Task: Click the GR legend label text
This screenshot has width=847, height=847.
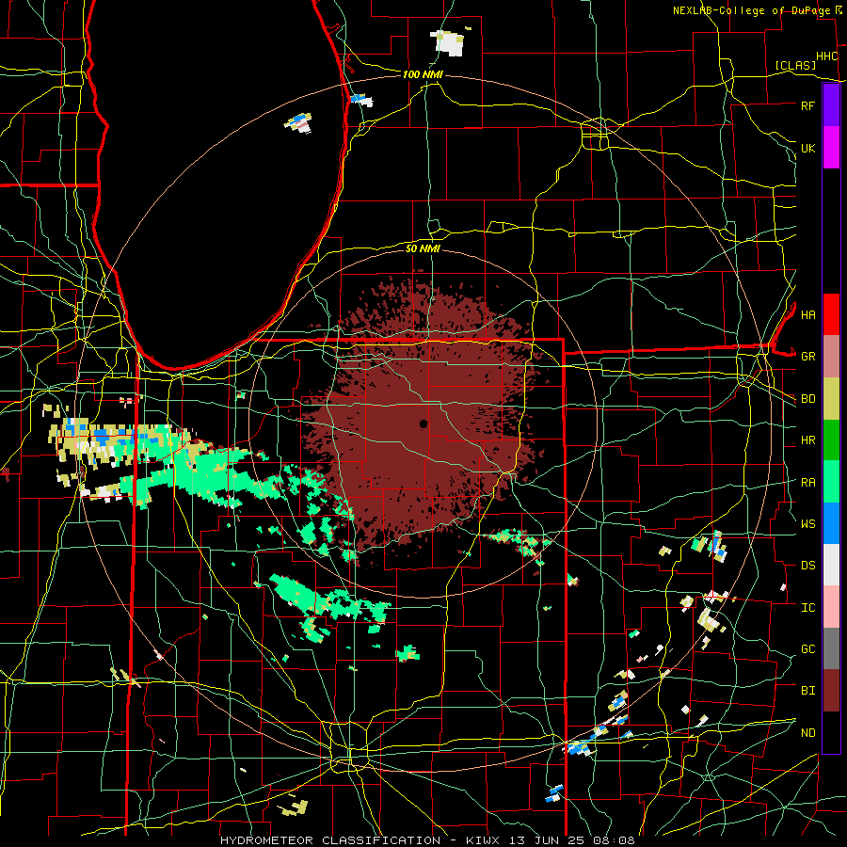Action: click(808, 357)
